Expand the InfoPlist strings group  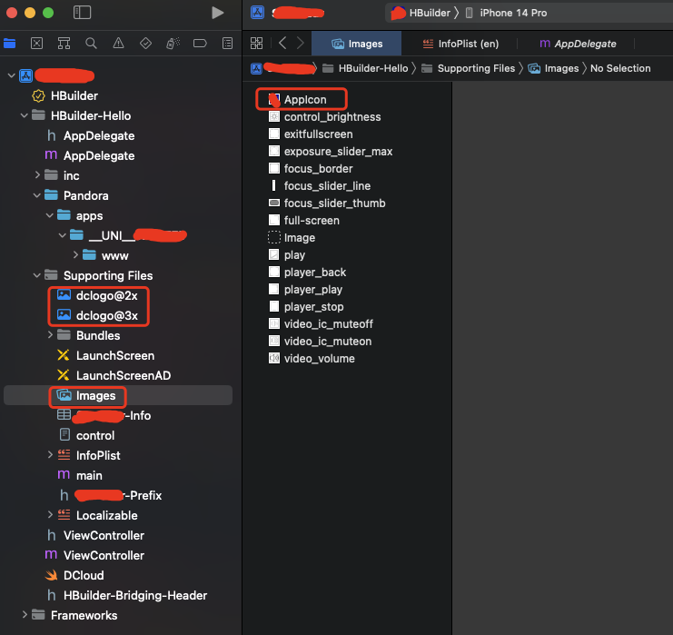point(50,455)
